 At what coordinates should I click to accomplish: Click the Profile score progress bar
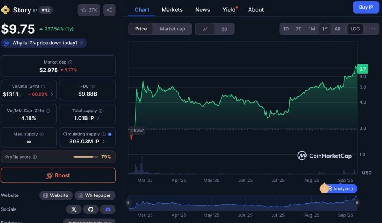pyautogui.click(x=86, y=157)
